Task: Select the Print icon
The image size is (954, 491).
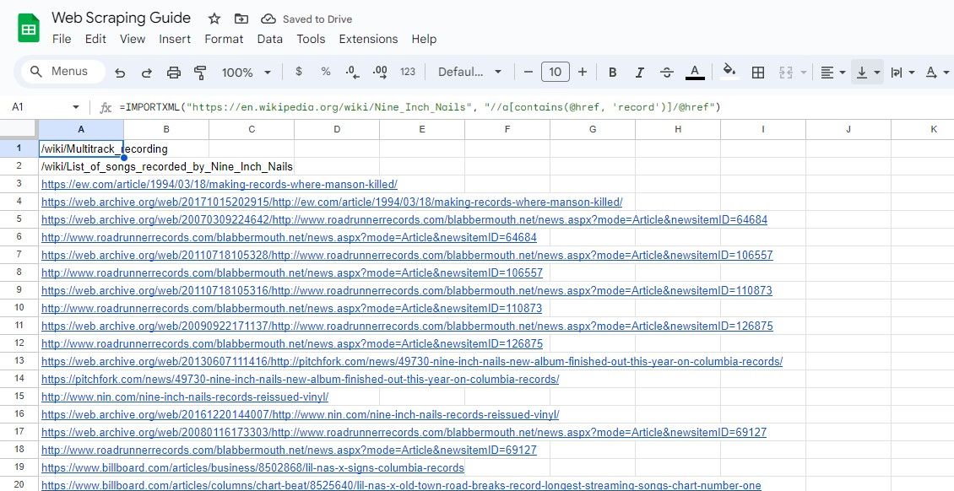Action: 174,72
